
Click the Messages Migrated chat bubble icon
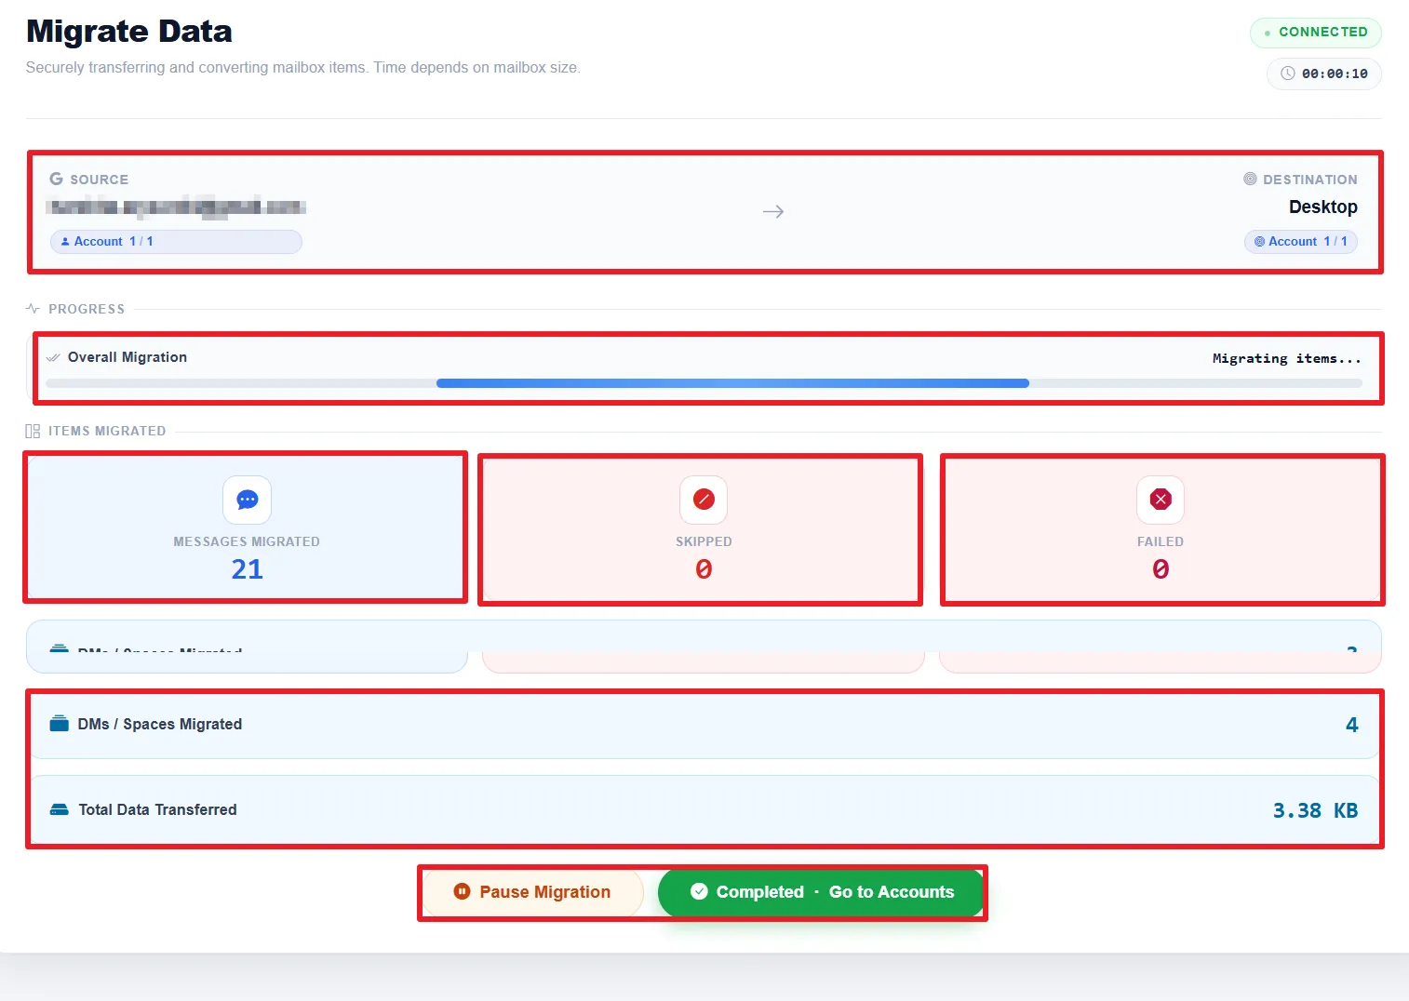pyautogui.click(x=248, y=500)
